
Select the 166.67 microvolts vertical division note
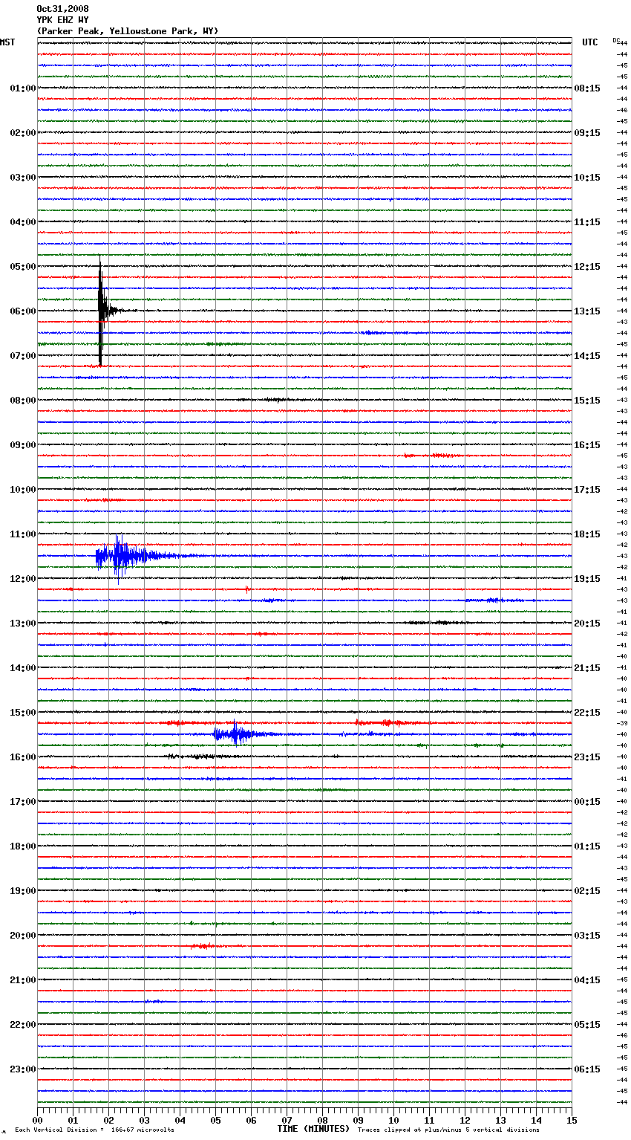click(x=94, y=1130)
